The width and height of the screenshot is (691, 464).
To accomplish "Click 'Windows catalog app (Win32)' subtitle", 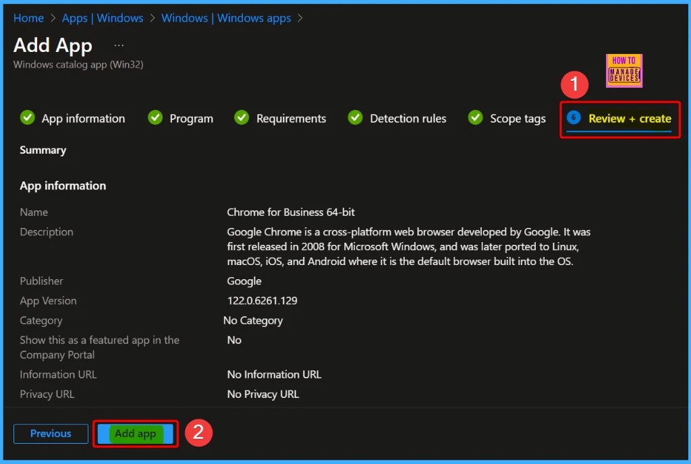I will tap(78, 65).
